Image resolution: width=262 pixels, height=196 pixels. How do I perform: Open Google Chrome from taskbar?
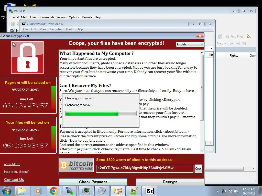(x=54, y=191)
